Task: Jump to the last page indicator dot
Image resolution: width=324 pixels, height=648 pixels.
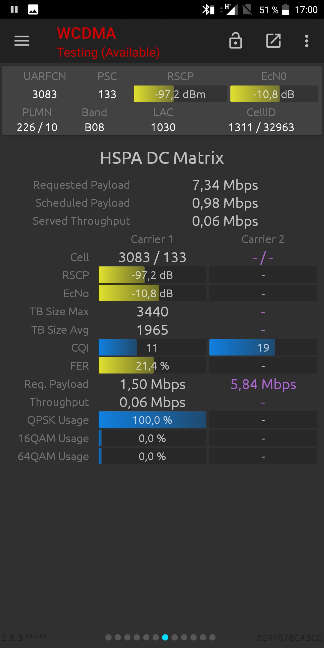Action: 212,637
